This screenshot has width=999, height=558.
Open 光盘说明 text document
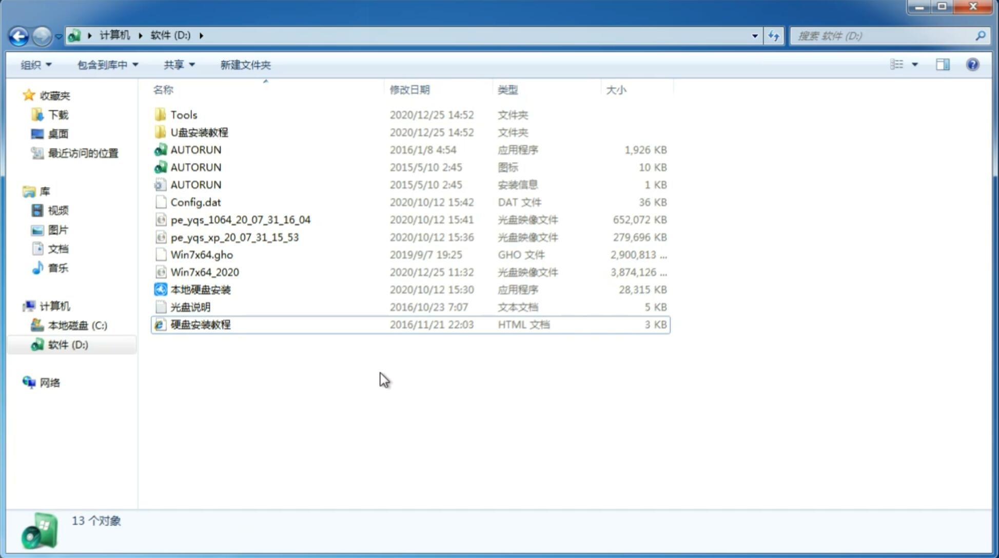(190, 306)
